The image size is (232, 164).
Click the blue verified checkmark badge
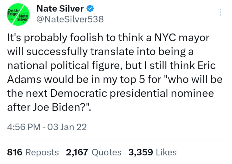90,9
